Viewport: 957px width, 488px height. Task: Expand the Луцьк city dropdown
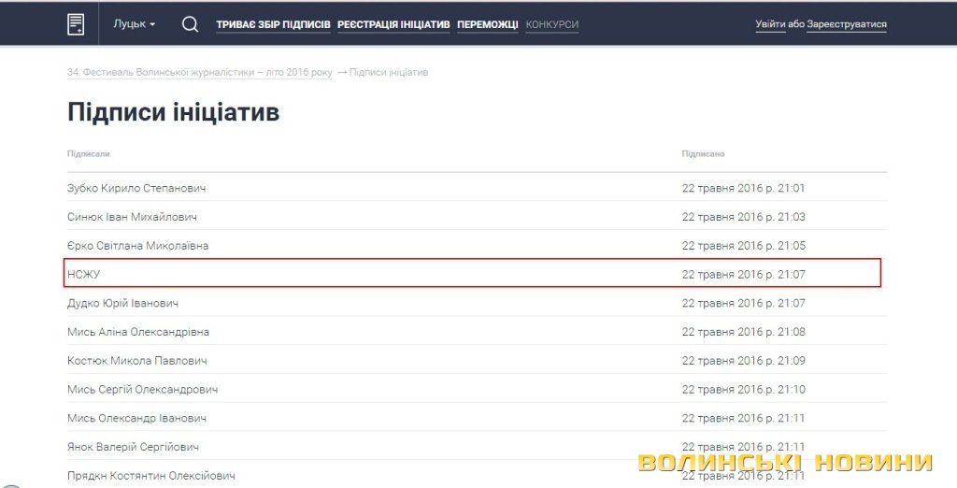click(x=134, y=24)
